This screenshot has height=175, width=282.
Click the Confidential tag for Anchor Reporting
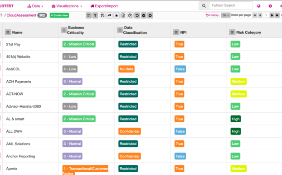[130, 156]
